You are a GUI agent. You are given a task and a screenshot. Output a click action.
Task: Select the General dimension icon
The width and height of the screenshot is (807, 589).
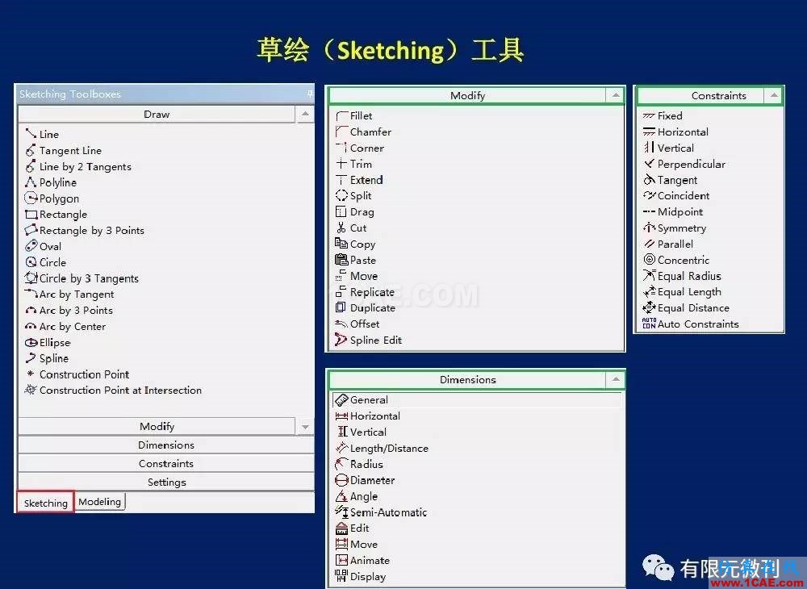[341, 400]
